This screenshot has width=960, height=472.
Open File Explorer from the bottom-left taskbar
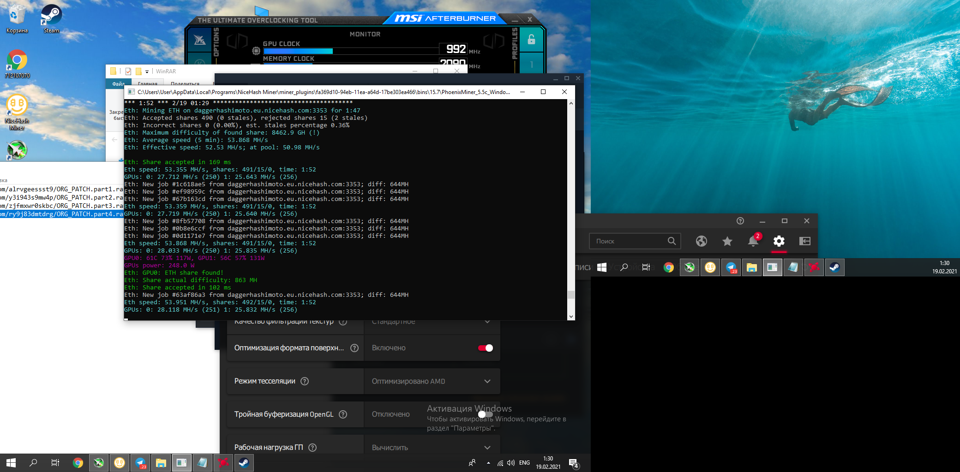(x=161, y=463)
